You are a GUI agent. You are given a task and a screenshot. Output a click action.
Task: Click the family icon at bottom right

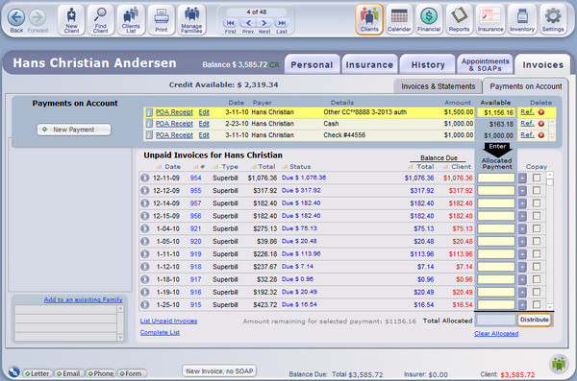[x=559, y=364]
